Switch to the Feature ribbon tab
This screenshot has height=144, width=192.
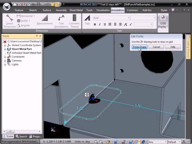point(19,10)
